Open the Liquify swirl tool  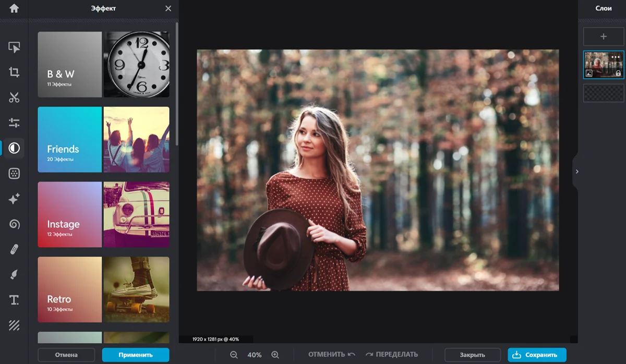pos(14,224)
